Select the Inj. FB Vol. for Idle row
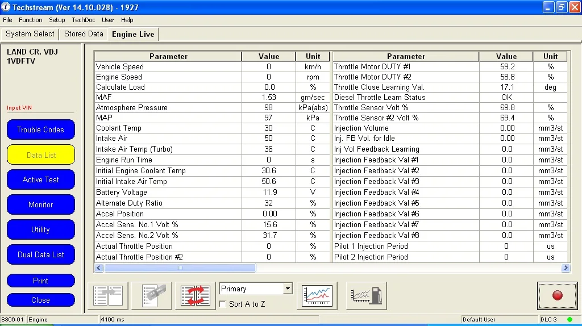582x326 pixels. tap(450, 139)
